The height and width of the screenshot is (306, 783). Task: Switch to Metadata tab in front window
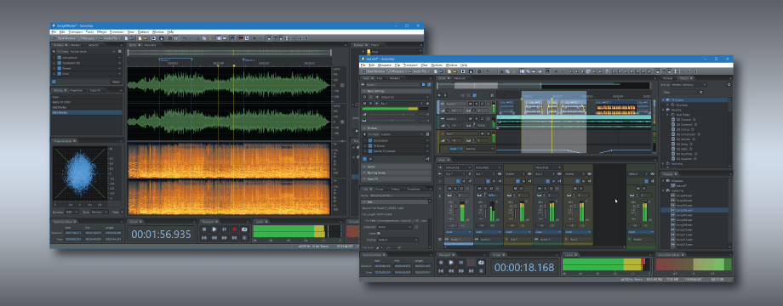click(460, 78)
